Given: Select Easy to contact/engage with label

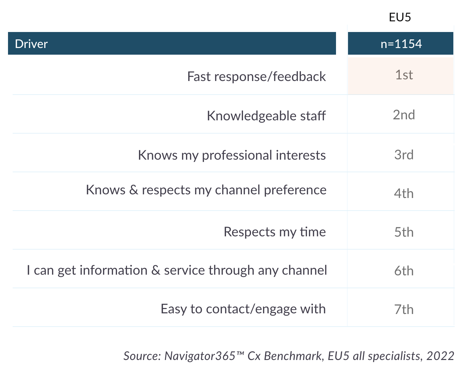Looking at the screenshot, I should tap(243, 309).
